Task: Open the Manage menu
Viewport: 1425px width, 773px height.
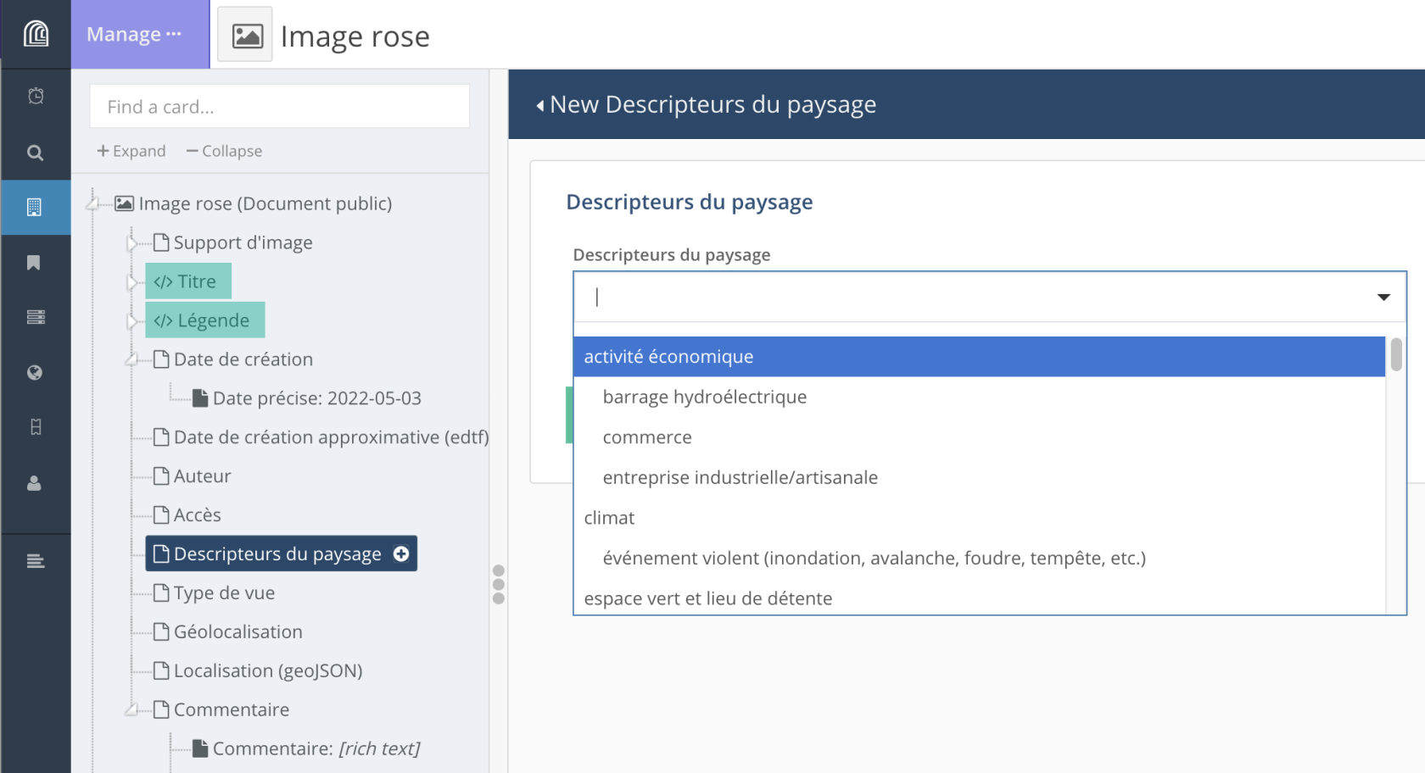Action: click(134, 34)
